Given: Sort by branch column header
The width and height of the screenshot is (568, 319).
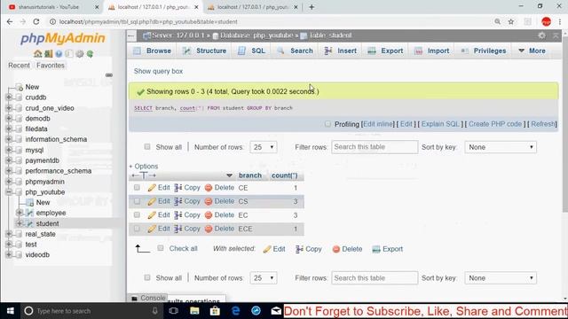Looking at the screenshot, I should 250,175.
